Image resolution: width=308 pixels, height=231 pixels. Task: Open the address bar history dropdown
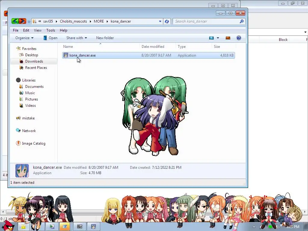pos(160,21)
